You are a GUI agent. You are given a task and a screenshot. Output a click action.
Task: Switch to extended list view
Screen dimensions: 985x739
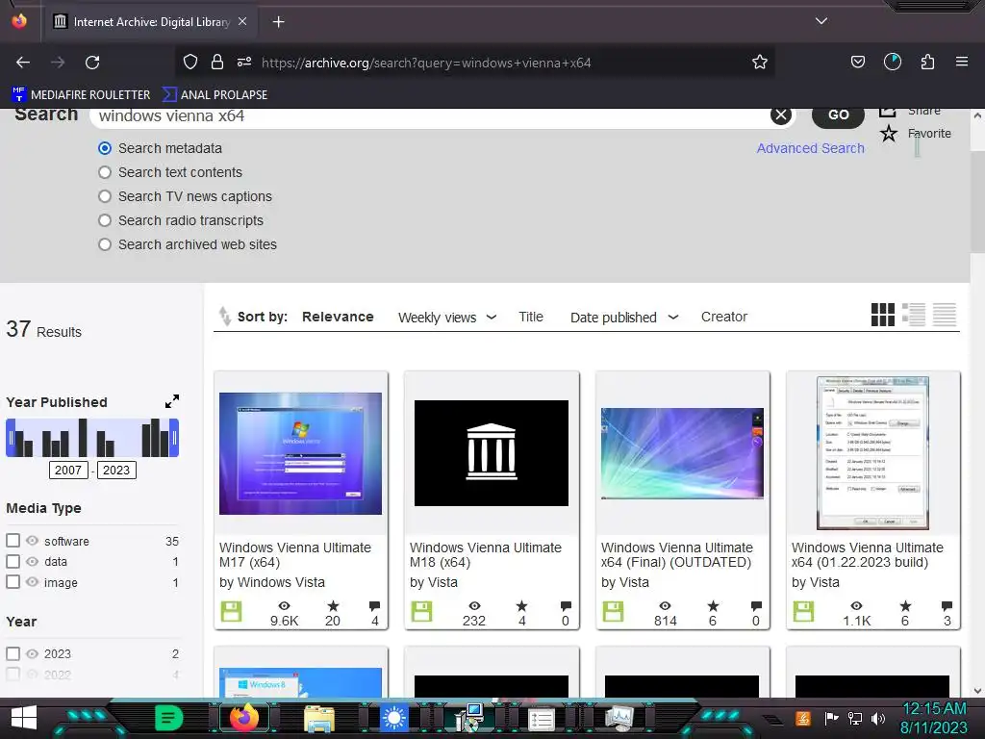pyautogui.click(x=914, y=315)
